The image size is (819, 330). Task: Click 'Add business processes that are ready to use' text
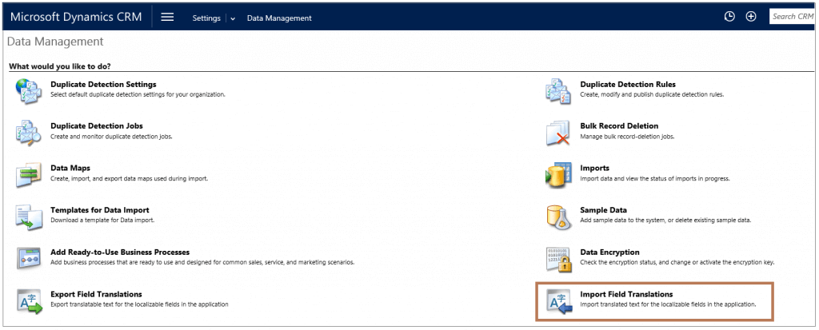pyautogui.click(x=202, y=262)
